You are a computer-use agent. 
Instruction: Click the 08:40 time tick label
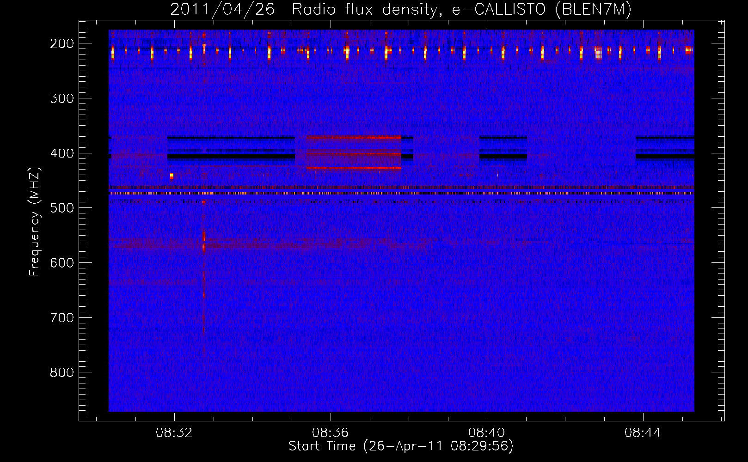click(x=486, y=433)
